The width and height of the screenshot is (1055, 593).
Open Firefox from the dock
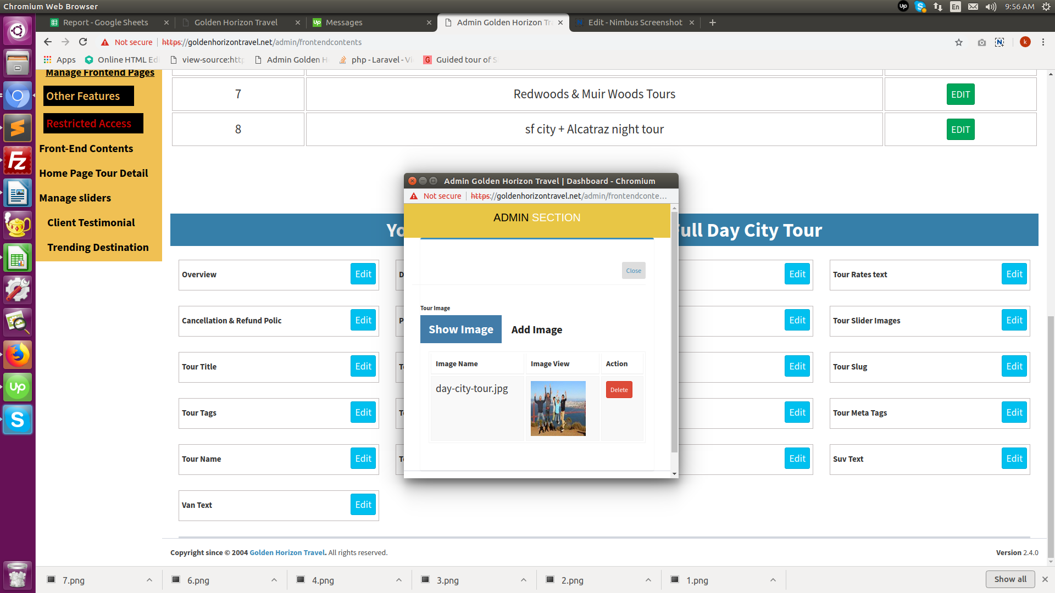[18, 355]
